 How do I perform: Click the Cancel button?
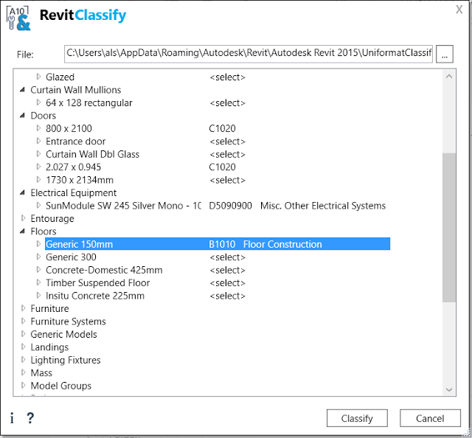430,418
